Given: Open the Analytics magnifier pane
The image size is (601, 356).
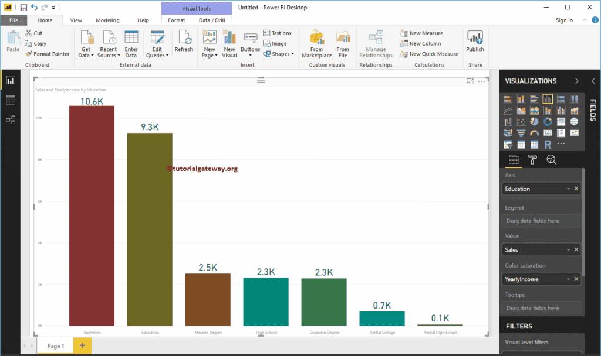Looking at the screenshot, I should [551, 160].
